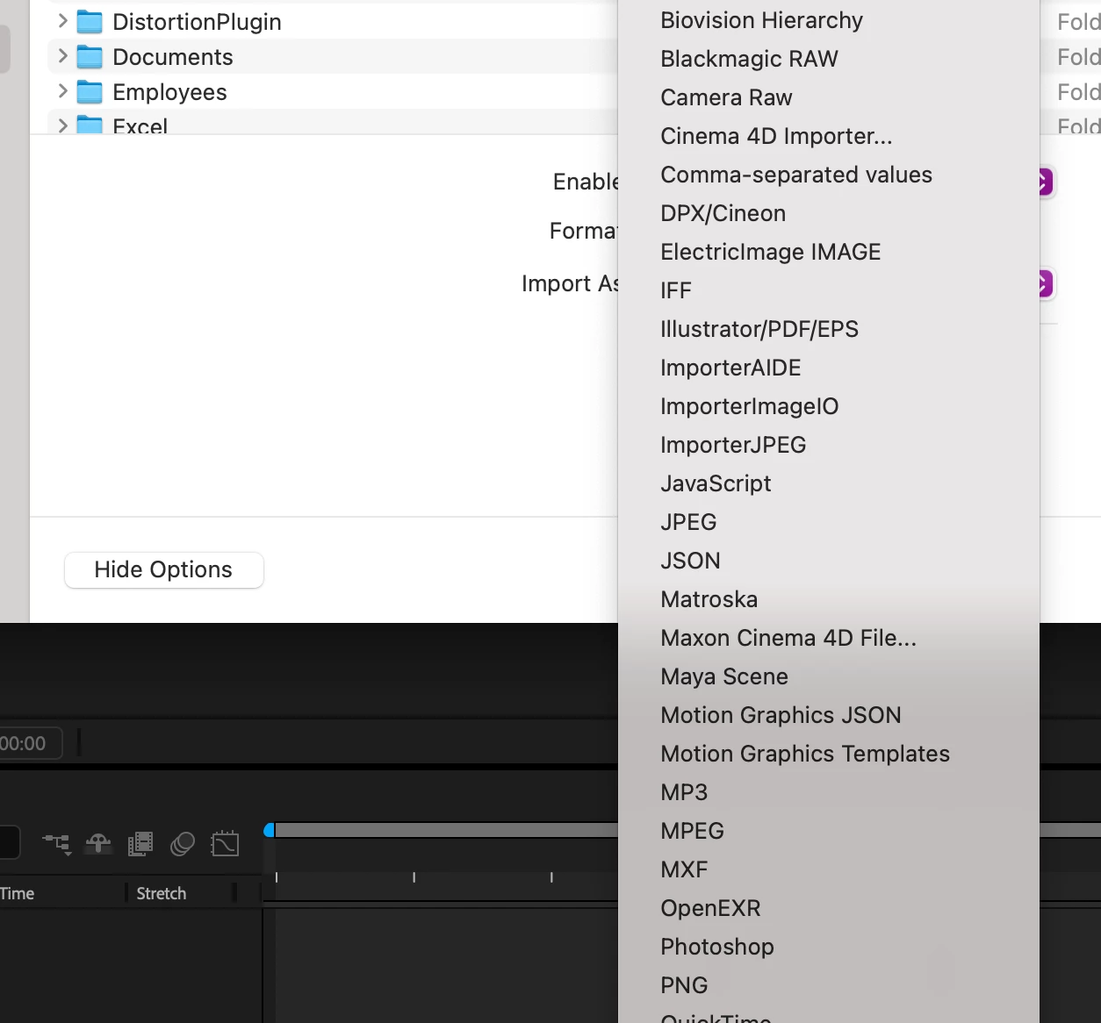Open the Enable popup arrow button

click(1045, 182)
